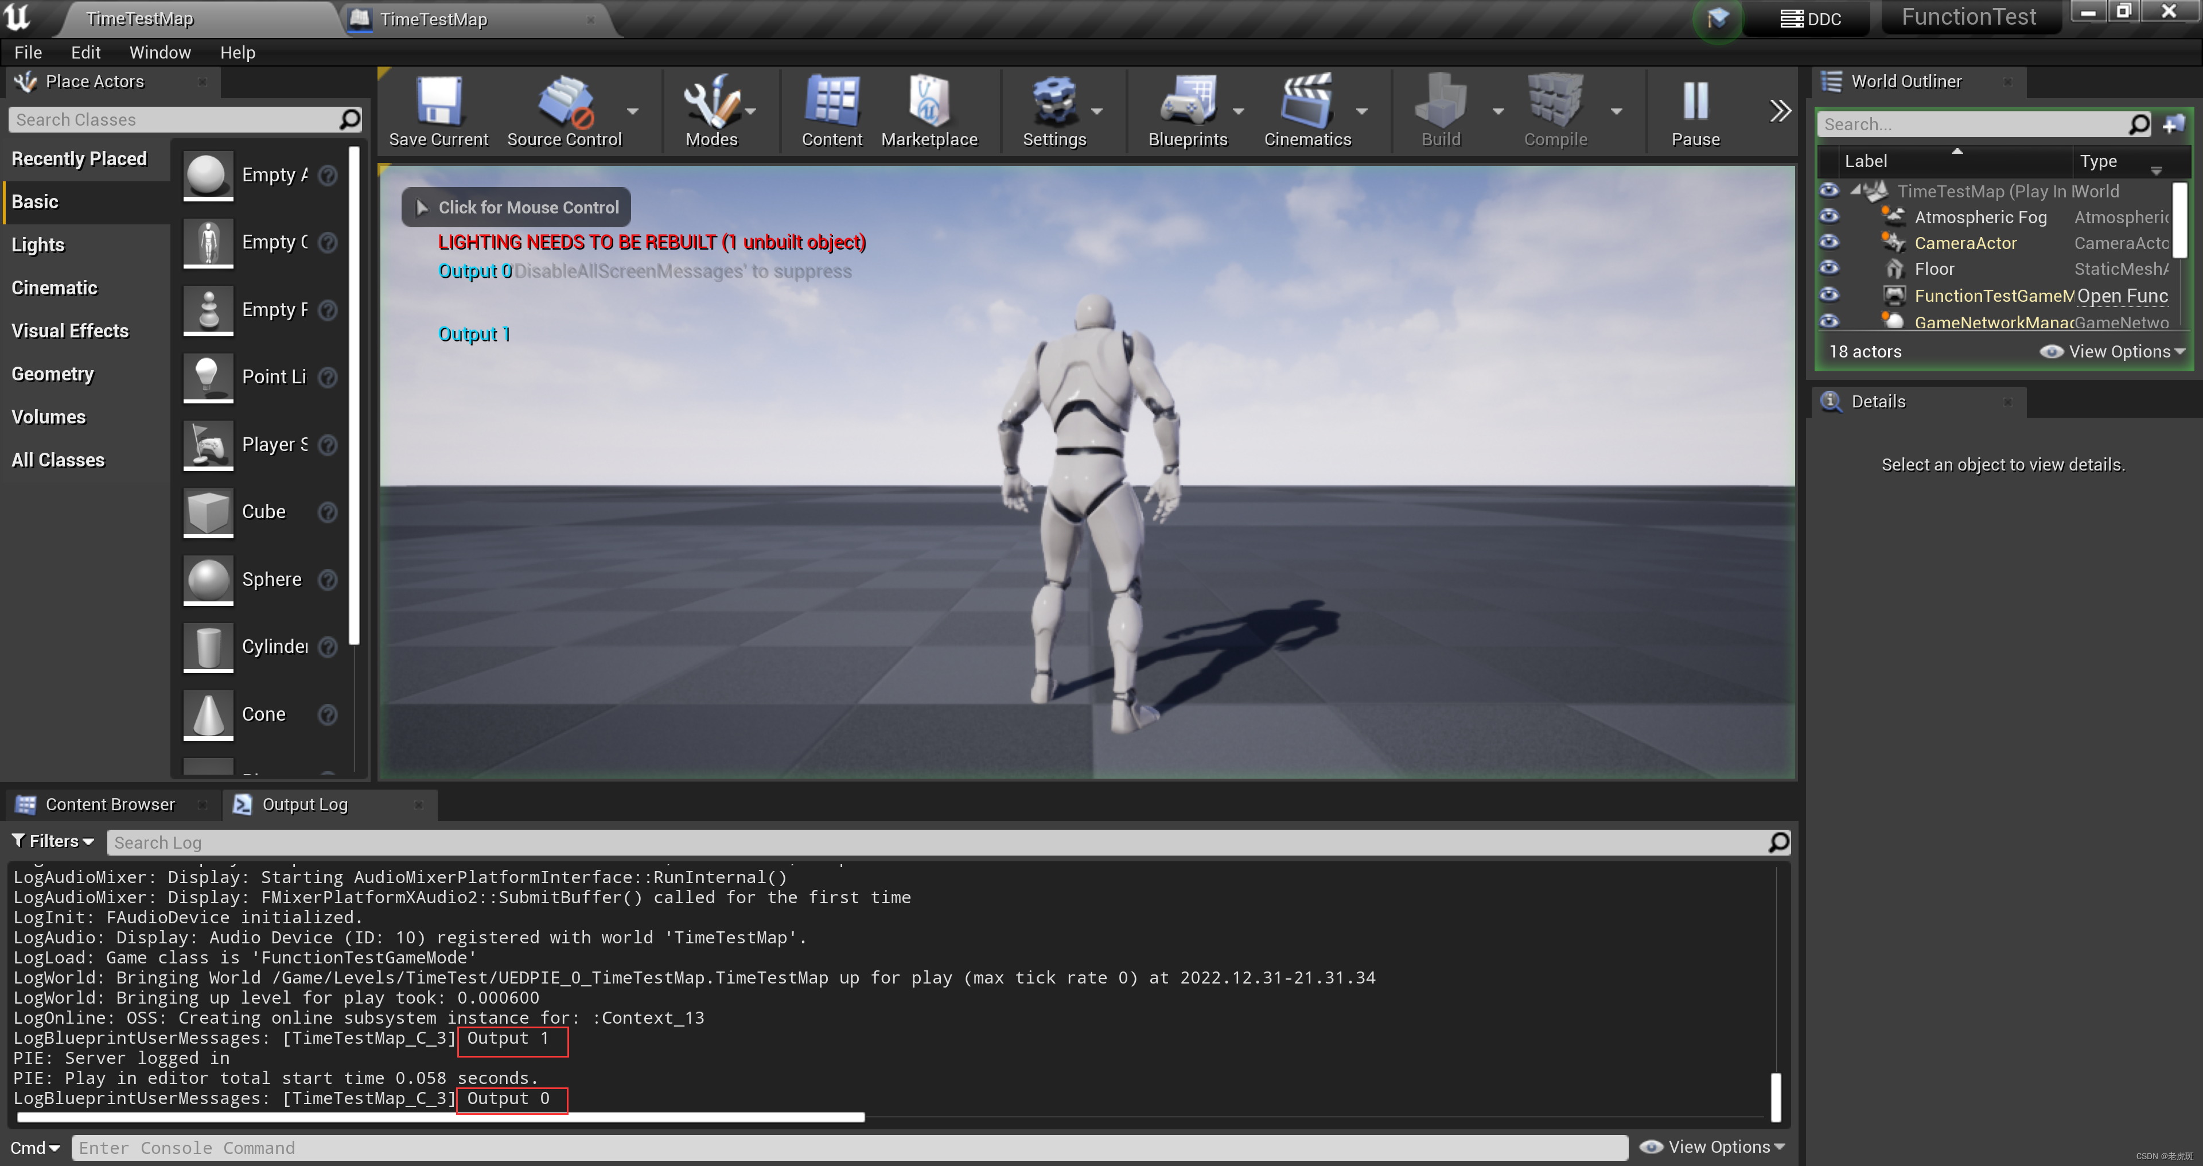
Task: Click the Enter Console Command field
Action: coord(847,1148)
